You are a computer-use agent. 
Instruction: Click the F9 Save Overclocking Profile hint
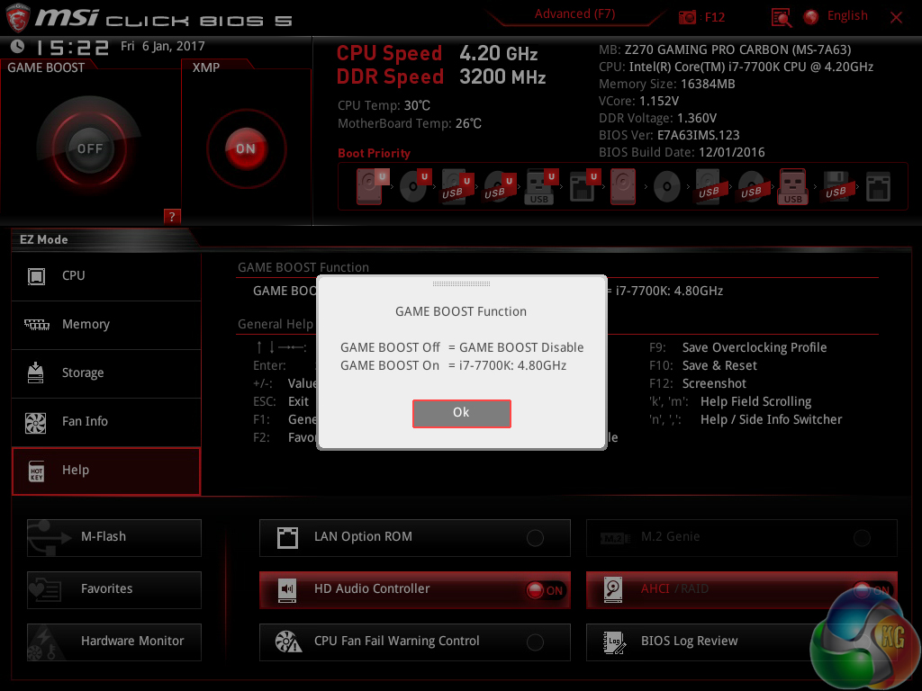coord(738,348)
